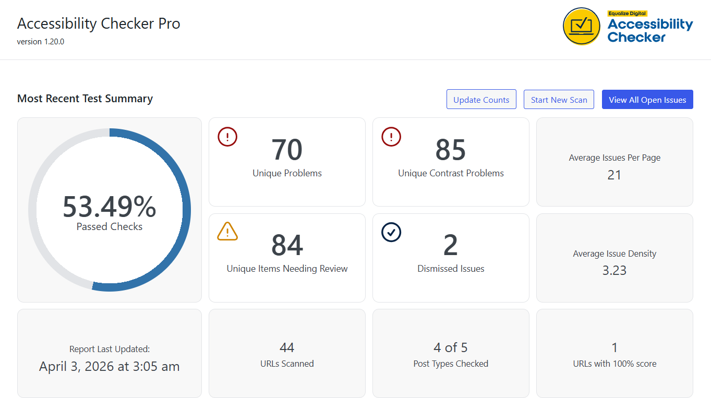Click the 84 Unique Items Needing Review count
The height and width of the screenshot is (398, 711).
pos(287,245)
